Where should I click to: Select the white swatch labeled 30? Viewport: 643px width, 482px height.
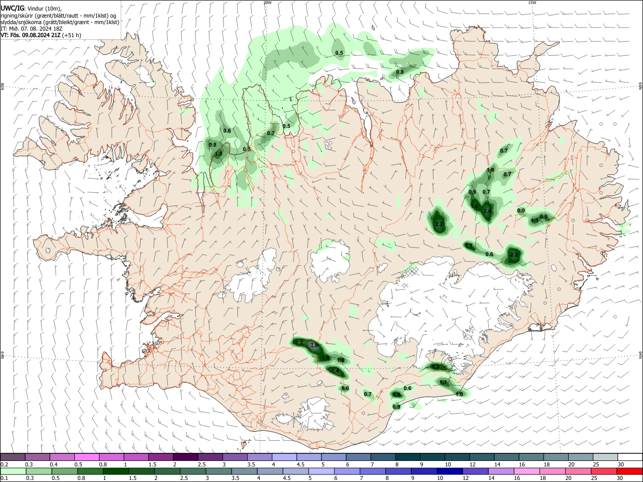pos(630,457)
